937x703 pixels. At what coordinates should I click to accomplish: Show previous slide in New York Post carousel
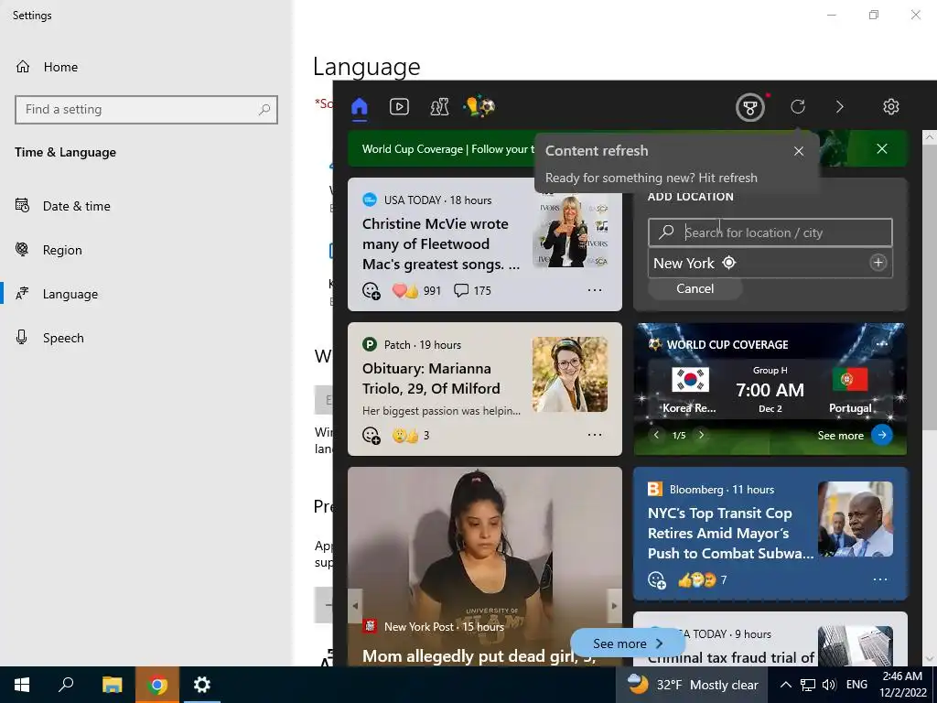[355, 606]
